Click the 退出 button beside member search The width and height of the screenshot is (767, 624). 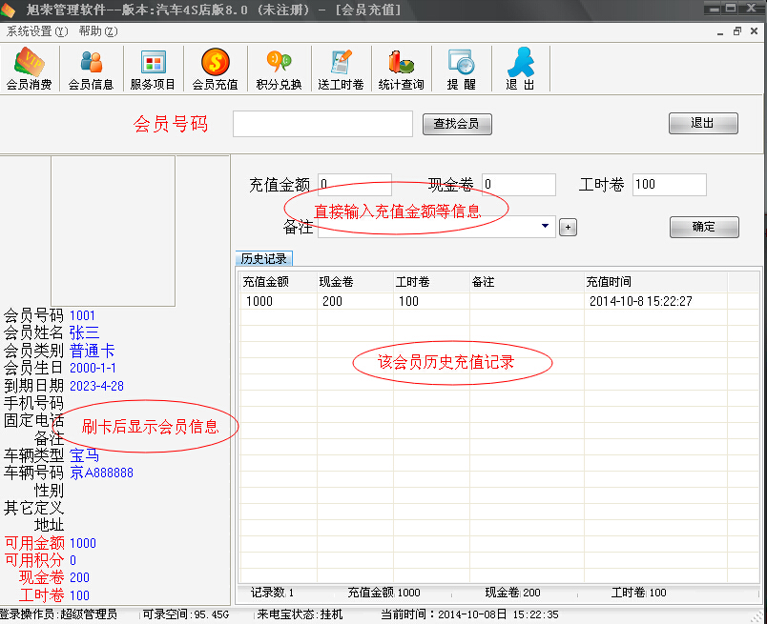coord(703,123)
